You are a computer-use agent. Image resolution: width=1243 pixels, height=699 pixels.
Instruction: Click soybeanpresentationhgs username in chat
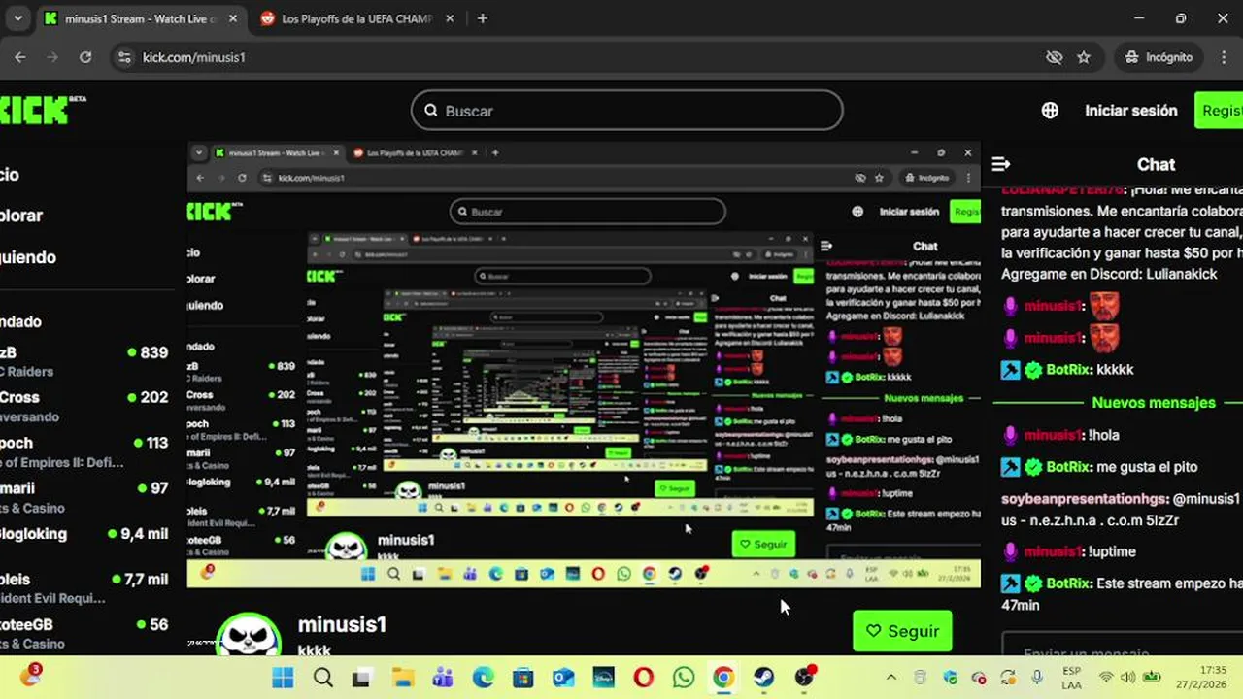click(1083, 499)
